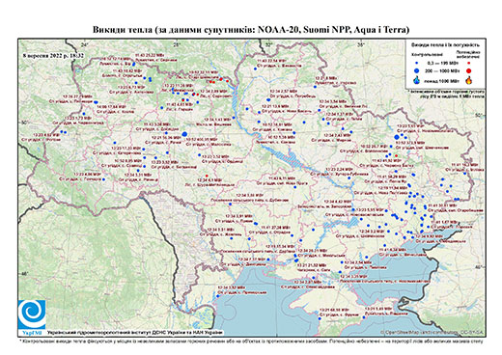Click the blue flame legend icon
The image size is (502, 355).
point(417,80)
